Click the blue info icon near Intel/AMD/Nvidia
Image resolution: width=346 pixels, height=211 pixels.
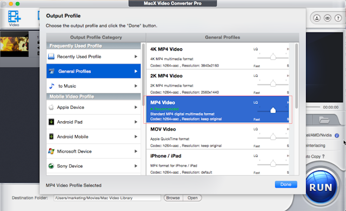pos(337,135)
